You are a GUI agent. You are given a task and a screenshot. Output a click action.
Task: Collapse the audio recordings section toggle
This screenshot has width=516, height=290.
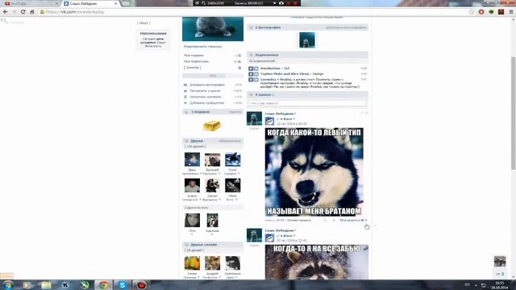coord(251,55)
